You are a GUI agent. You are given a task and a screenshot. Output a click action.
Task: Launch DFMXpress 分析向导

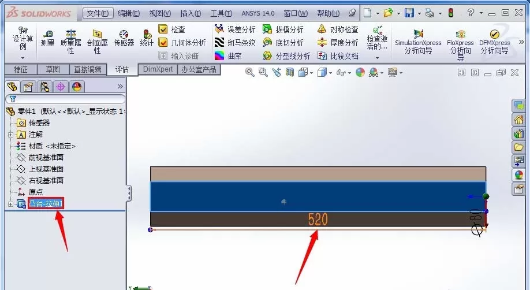coord(495,43)
